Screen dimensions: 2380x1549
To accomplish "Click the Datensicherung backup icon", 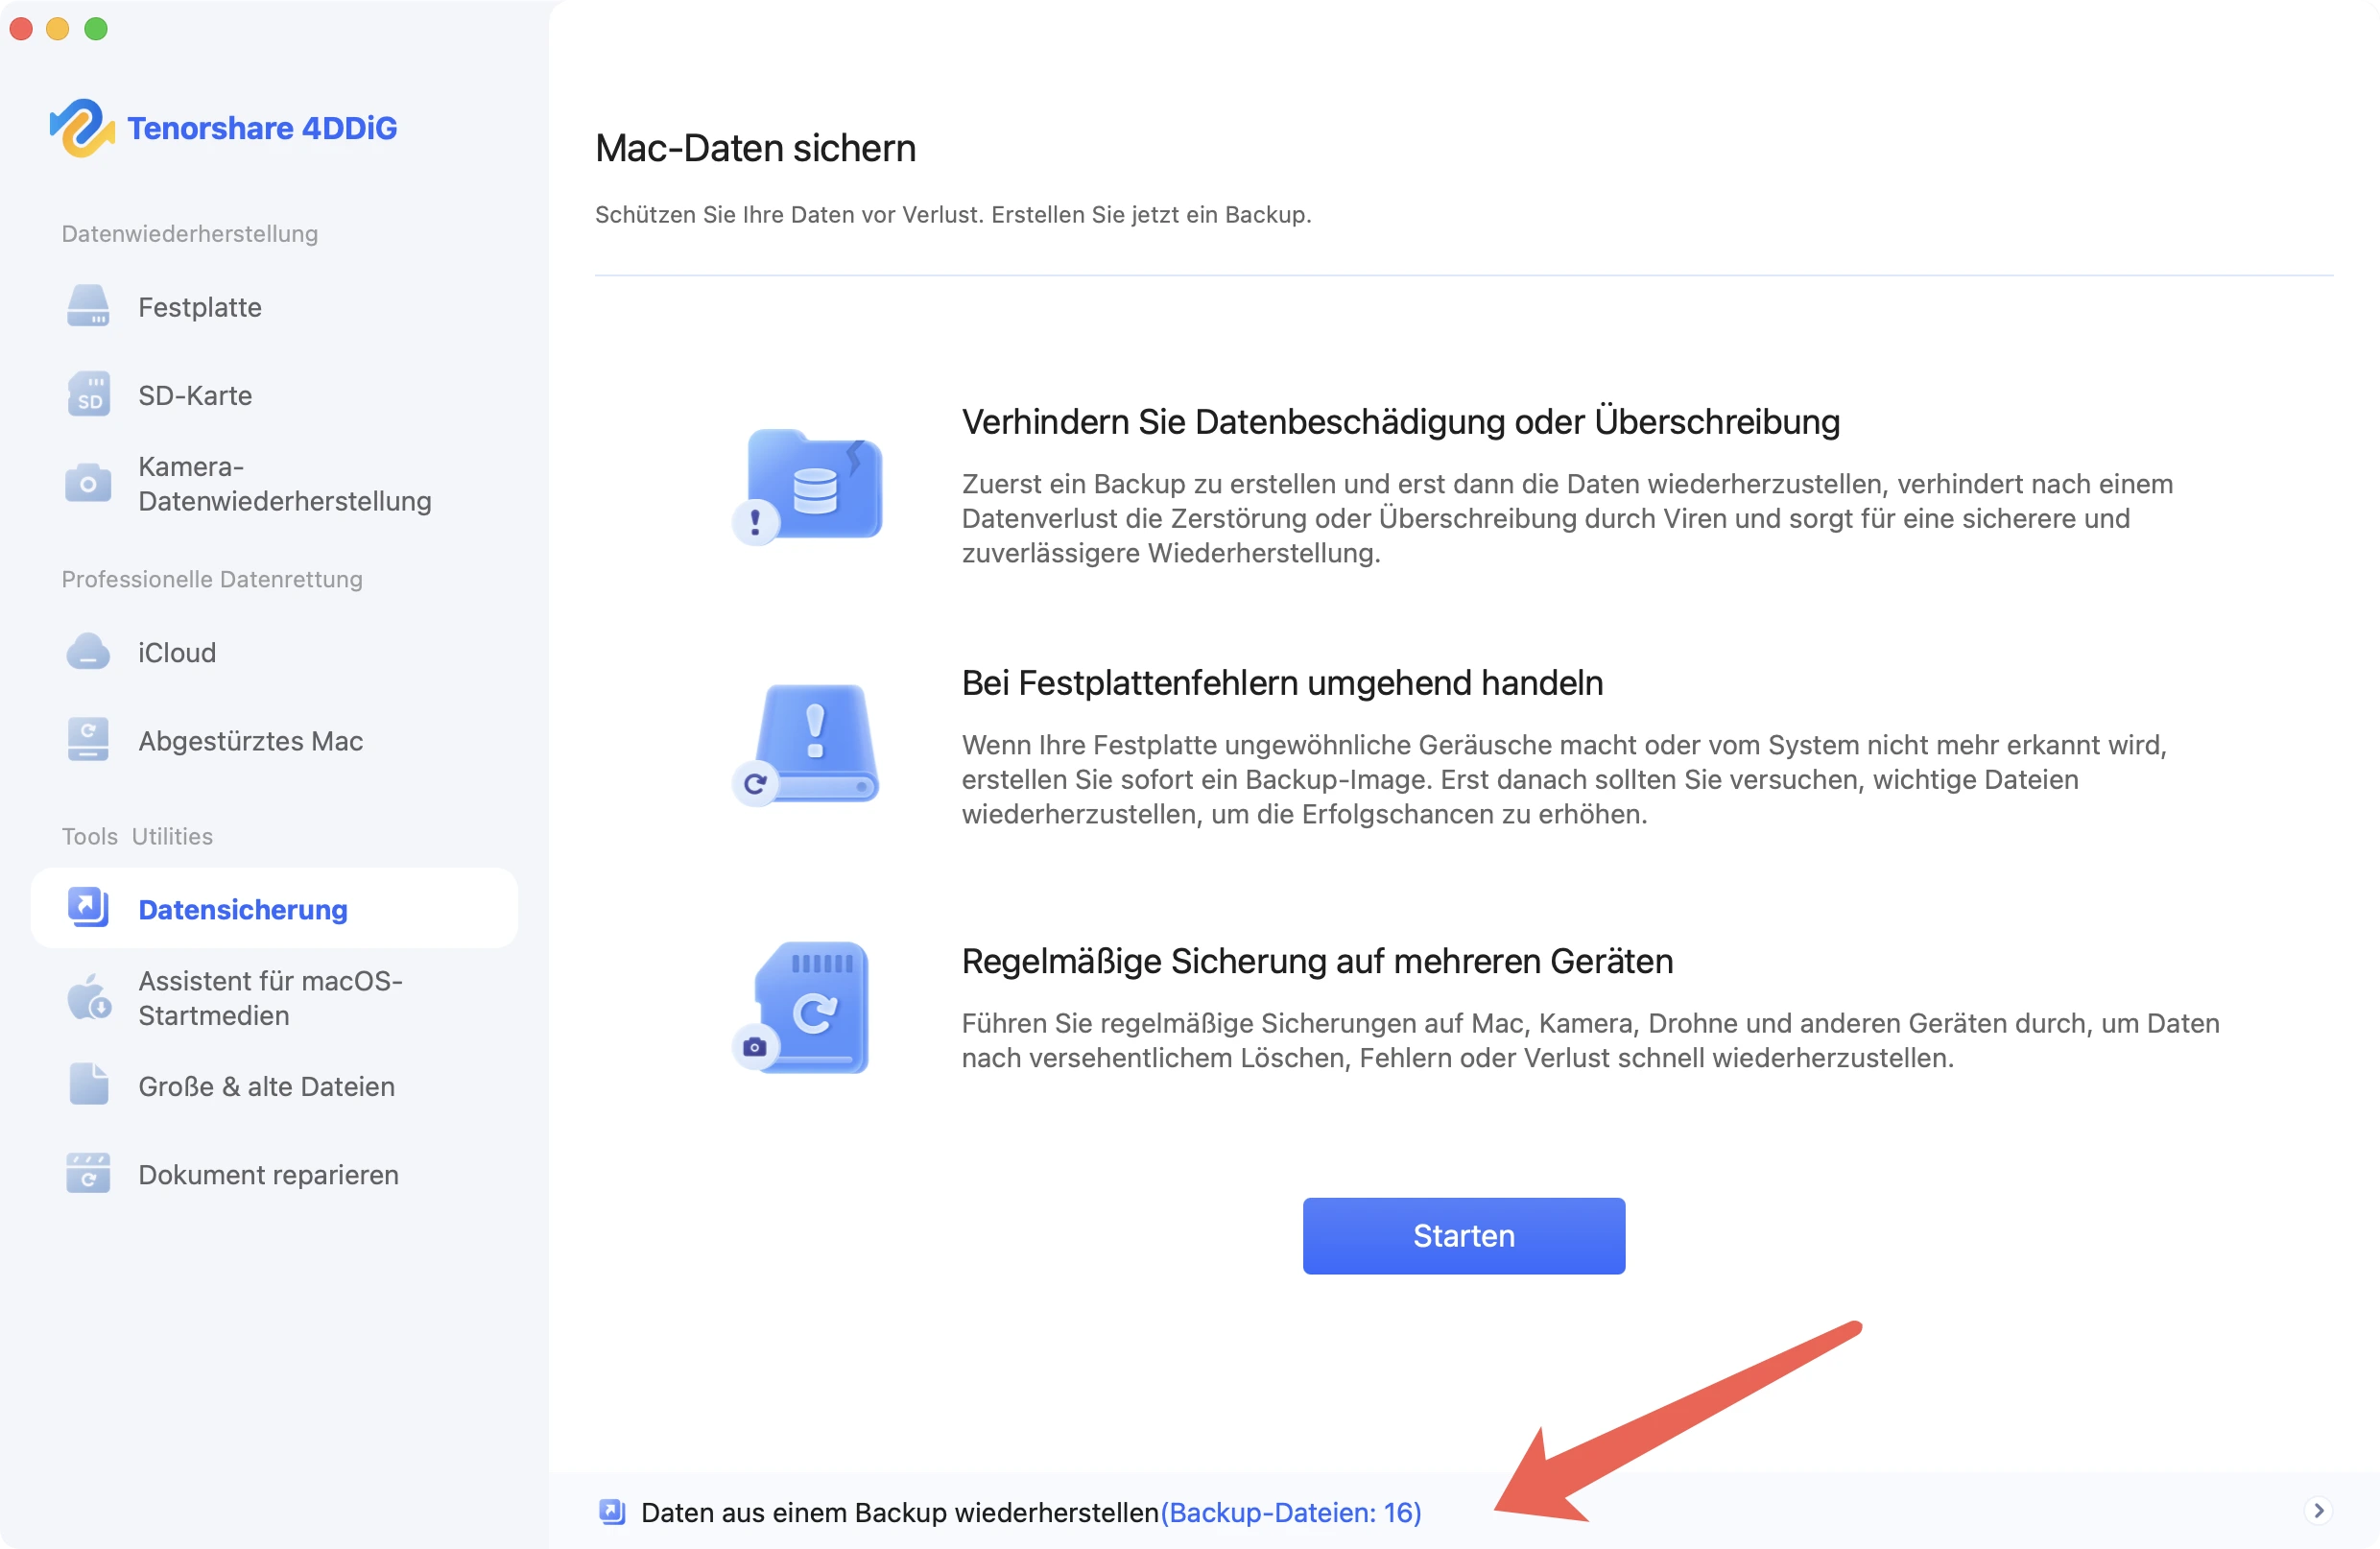I will 88,907.
